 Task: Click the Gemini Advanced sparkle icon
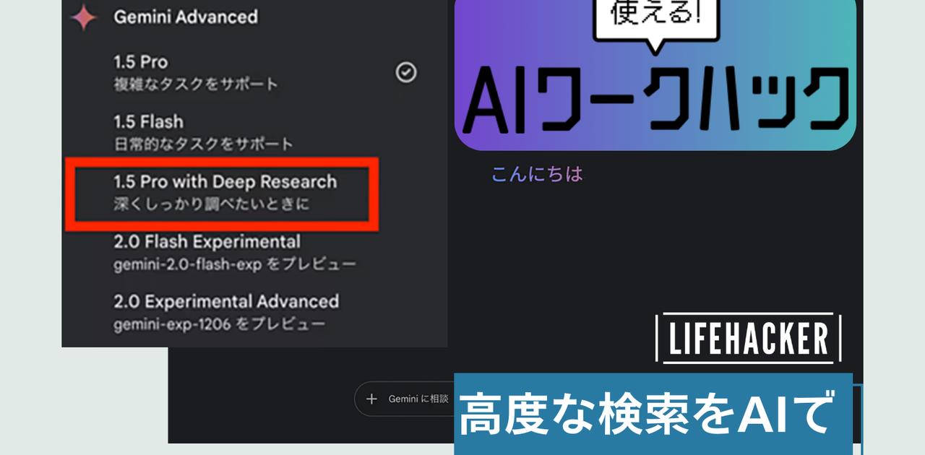point(84,17)
